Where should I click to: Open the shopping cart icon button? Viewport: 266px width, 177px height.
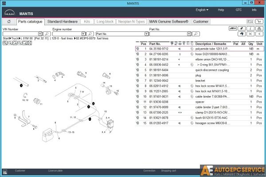pos(259,22)
